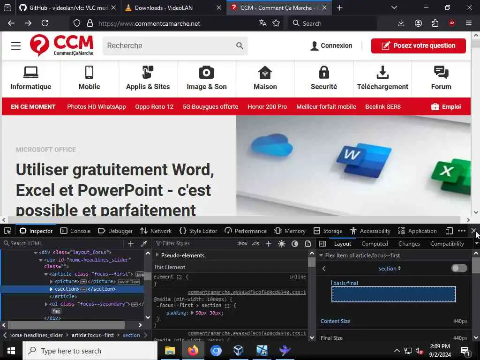Open the extensions puzzle icon
This screenshot has height=360, width=480.
coord(435,23)
